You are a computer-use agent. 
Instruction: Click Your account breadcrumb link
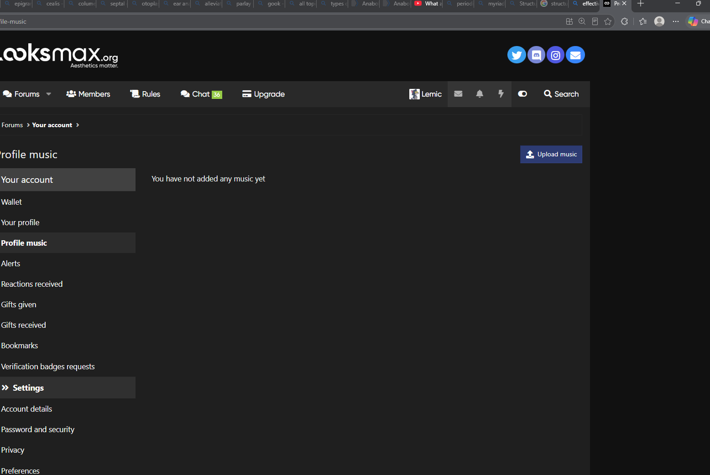(52, 125)
